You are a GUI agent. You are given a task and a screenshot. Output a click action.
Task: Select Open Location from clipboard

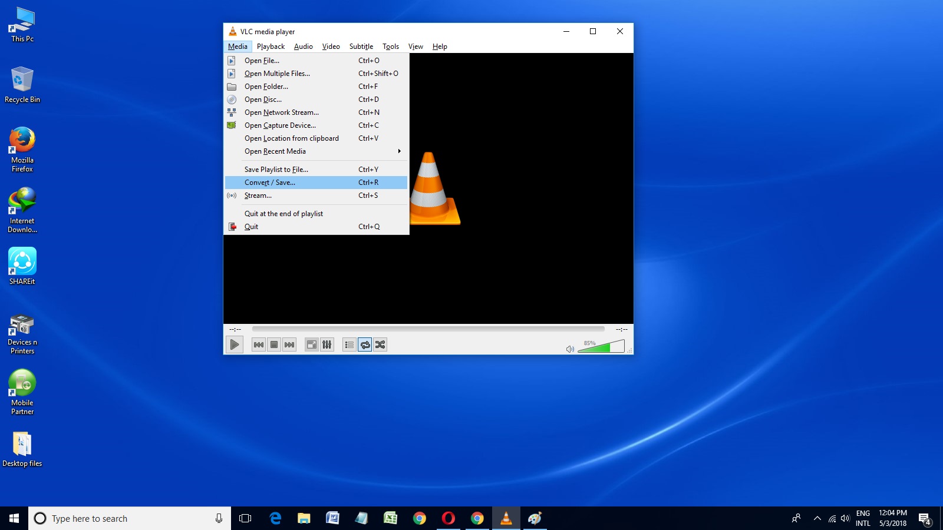316,138
